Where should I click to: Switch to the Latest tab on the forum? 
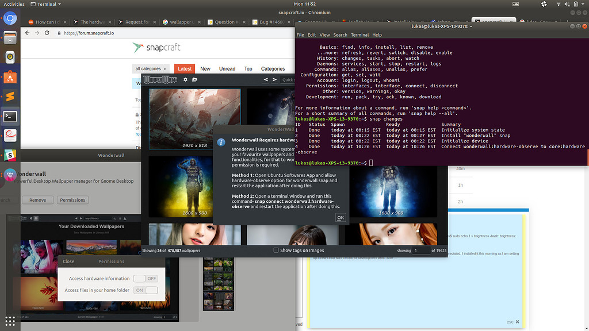click(x=184, y=68)
